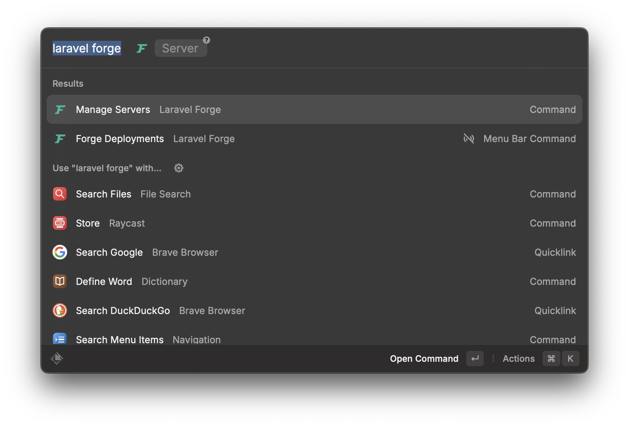The image size is (629, 427).
Task: Click the Search Menu Items navigation icon
Action: [x=60, y=339]
